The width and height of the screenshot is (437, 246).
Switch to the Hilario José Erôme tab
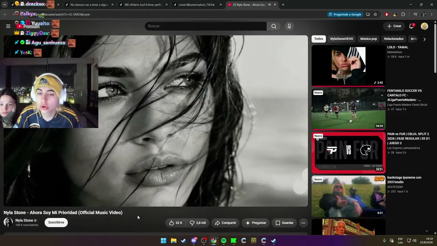(x=143, y=5)
